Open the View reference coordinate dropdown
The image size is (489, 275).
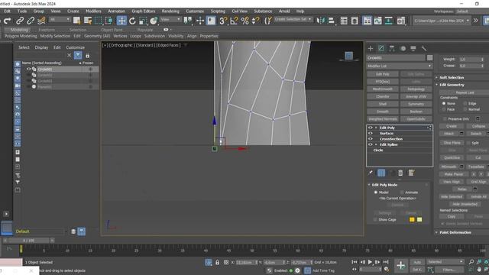[x=170, y=19]
